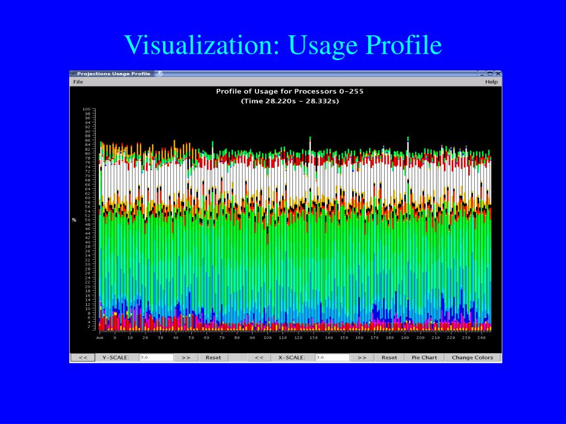566x424 pixels.
Task: Maximize the Projections Usage Profile window
Action: pos(490,74)
